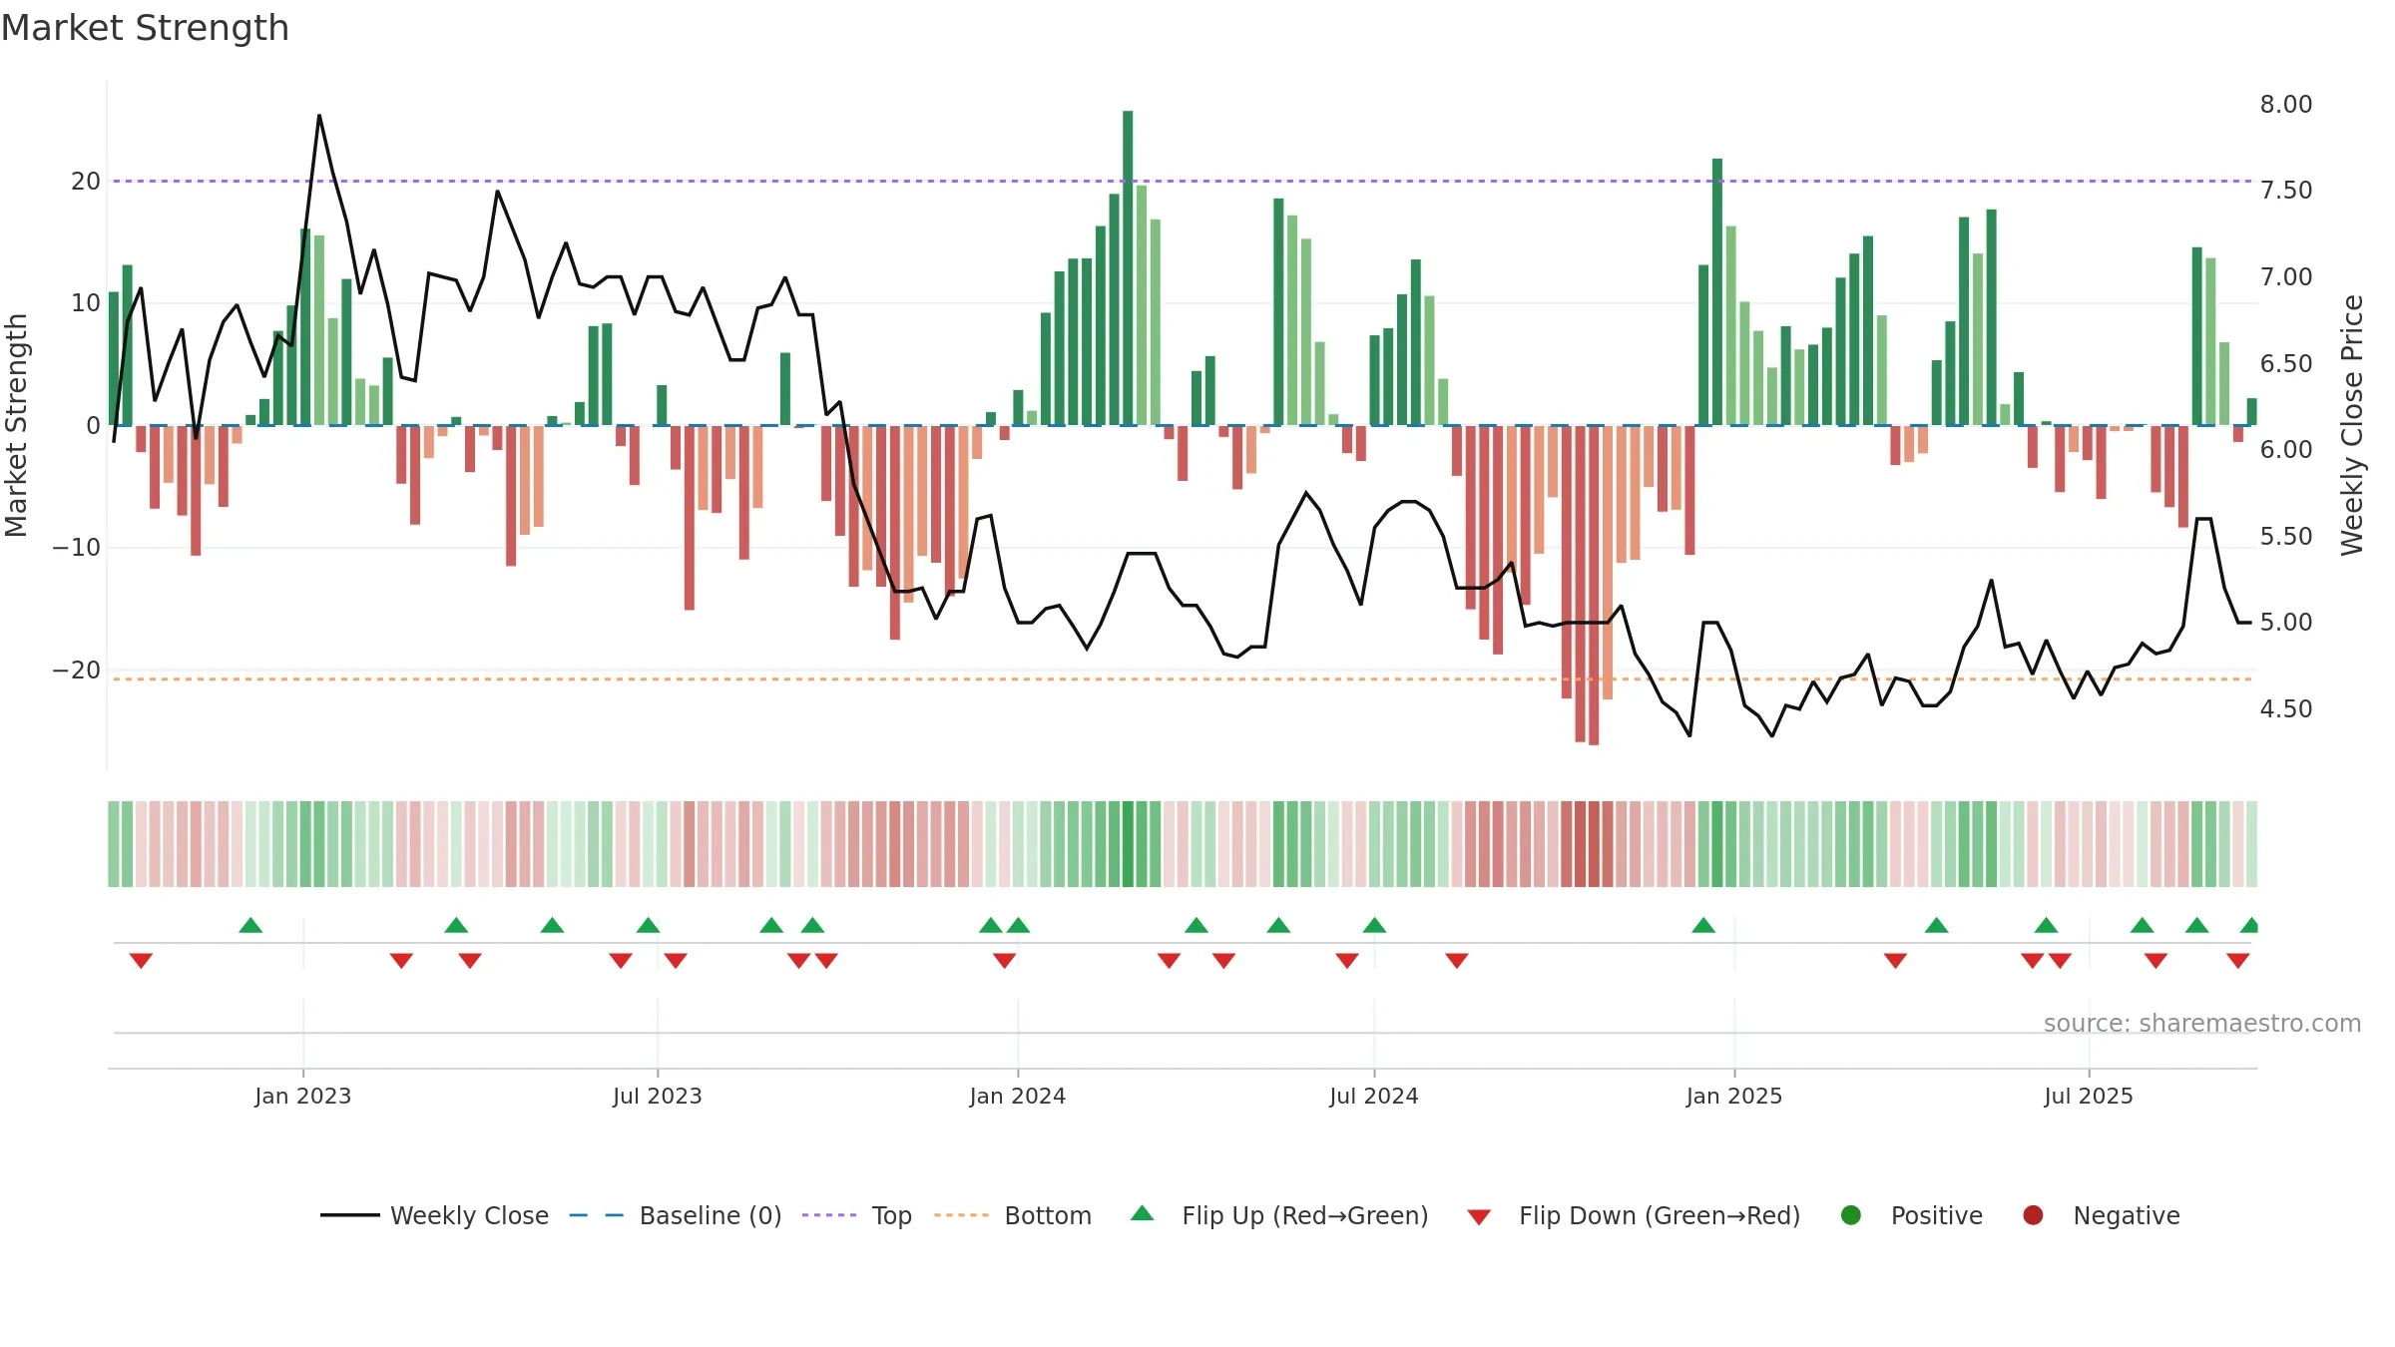Select the 'Jan 2024' x-axis label
This screenshot has width=2395, height=1347.
[1018, 1096]
